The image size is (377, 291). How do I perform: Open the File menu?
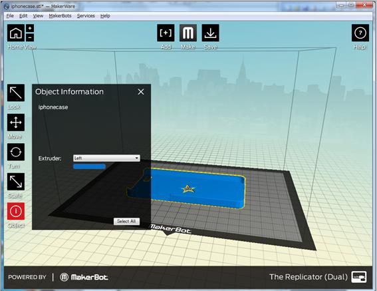coord(10,16)
